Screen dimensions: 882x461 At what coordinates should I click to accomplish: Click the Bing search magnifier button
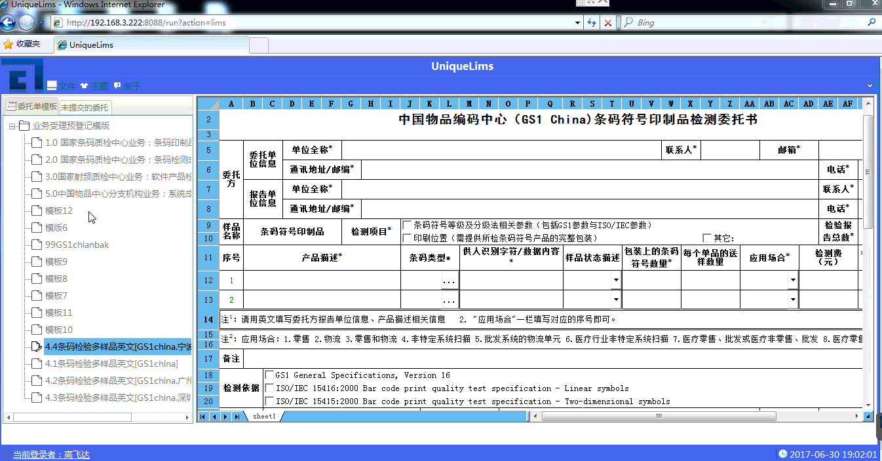pos(872,22)
